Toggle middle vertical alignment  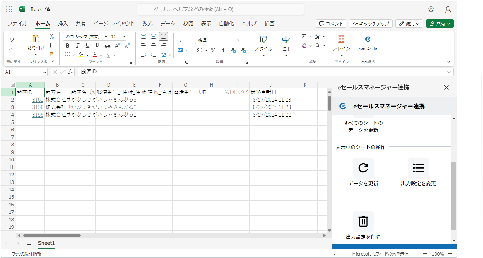[x=154, y=36]
